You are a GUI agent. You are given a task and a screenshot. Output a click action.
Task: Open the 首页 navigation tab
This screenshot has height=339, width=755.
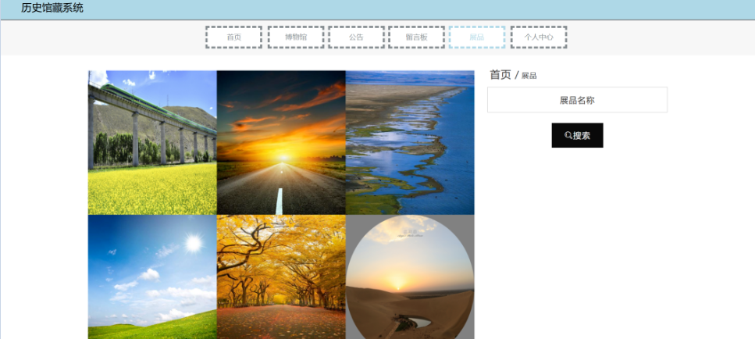tap(233, 37)
